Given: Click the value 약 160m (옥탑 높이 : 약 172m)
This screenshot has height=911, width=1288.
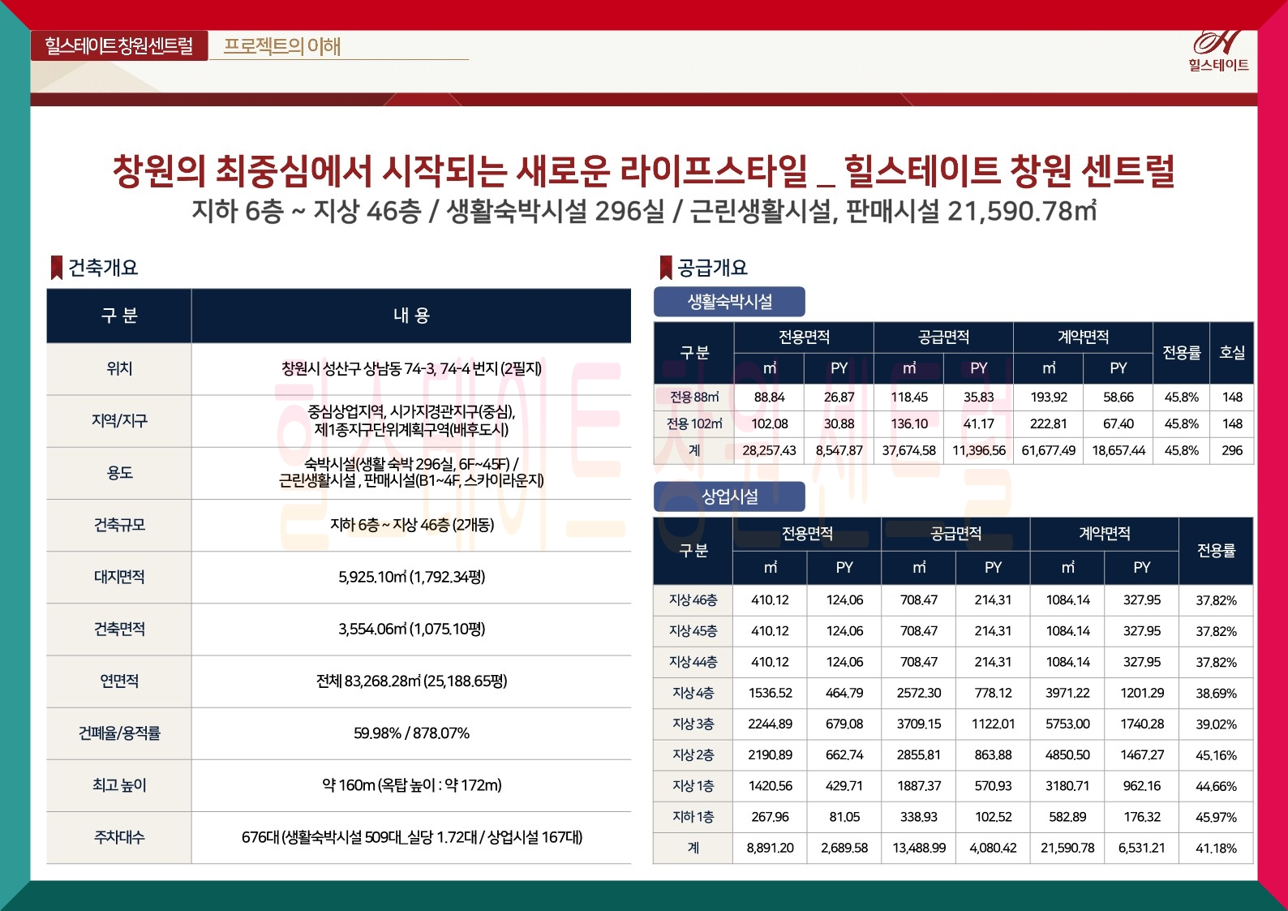Looking at the screenshot, I should [411, 785].
